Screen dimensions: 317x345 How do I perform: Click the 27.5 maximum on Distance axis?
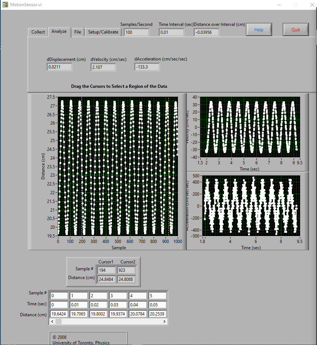point(51,97)
